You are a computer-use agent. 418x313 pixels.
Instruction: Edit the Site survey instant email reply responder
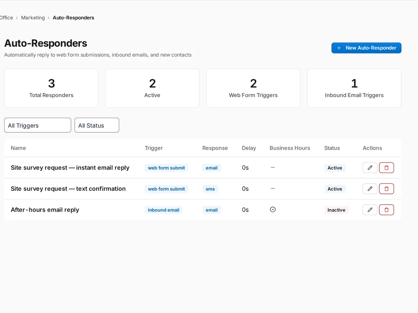pyautogui.click(x=370, y=168)
